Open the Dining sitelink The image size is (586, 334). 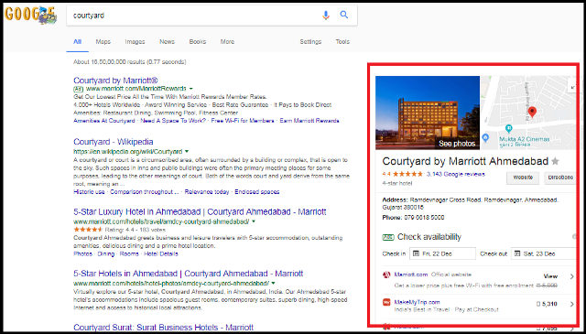pyautogui.click(x=106, y=254)
